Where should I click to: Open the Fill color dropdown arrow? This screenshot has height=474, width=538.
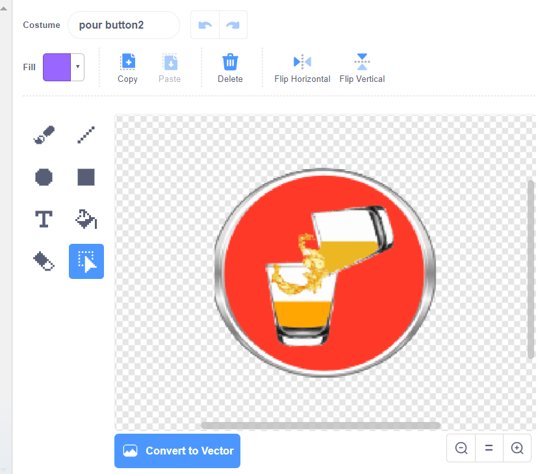78,67
